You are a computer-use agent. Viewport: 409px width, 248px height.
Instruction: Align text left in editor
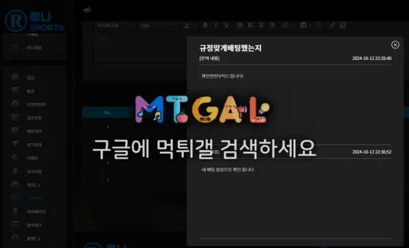pyautogui.click(x=250, y=25)
